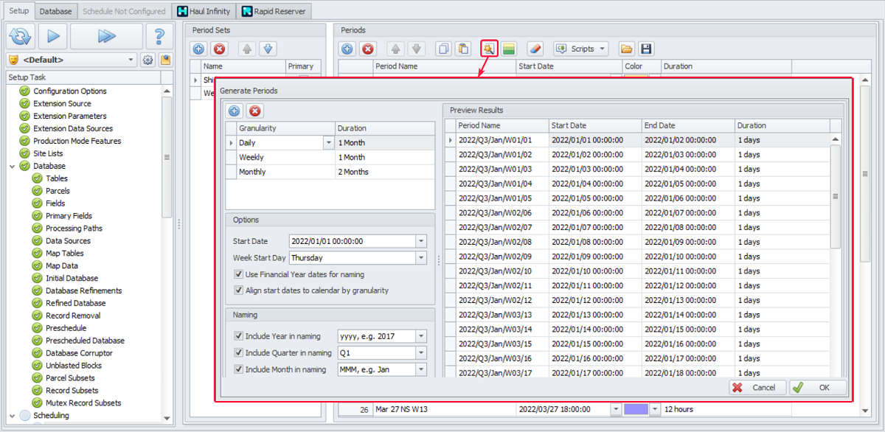Click the open folder icon in Periods toolbar

[x=626, y=49]
